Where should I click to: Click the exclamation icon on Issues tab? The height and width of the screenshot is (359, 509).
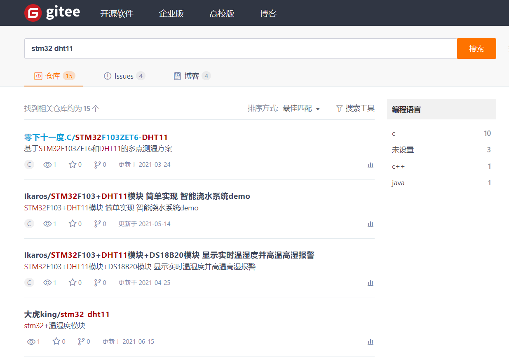click(108, 76)
